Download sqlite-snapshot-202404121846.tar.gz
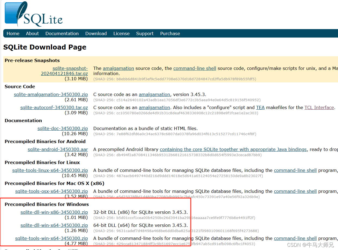This screenshot has width=338, height=250. click(64, 71)
